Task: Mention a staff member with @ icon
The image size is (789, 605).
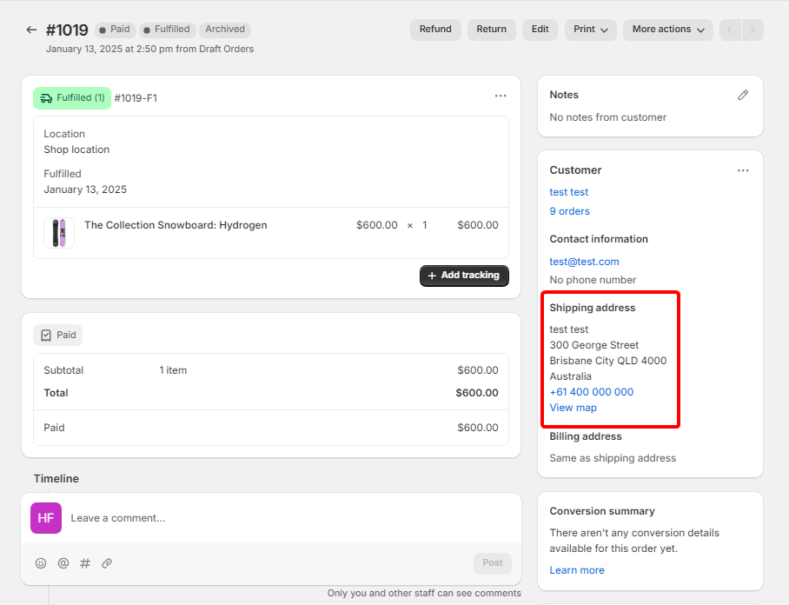Action: pyautogui.click(x=63, y=563)
